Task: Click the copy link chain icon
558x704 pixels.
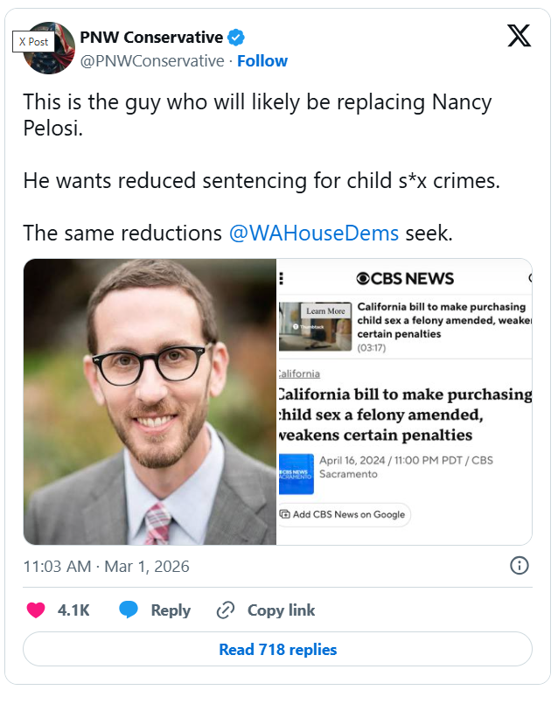Action: click(226, 610)
